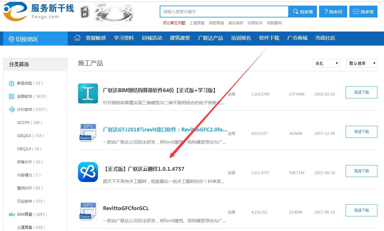Click the 河北 region badge image

pyautogui.click(x=85, y=12)
